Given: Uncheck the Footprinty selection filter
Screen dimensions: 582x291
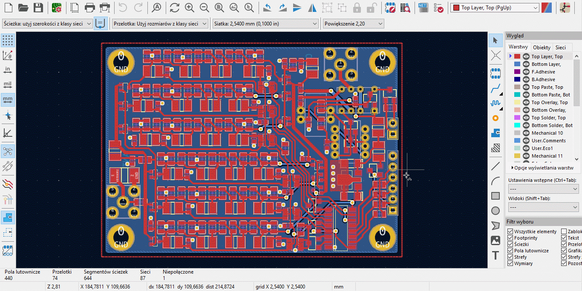Looking at the screenshot, I should (x=510, y=238).
